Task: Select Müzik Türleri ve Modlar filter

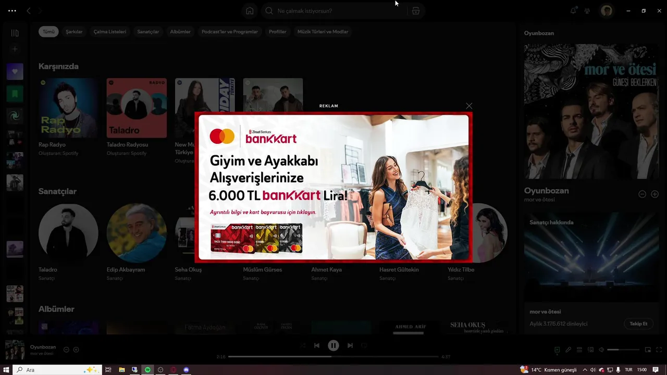Action: click(323, 32)
